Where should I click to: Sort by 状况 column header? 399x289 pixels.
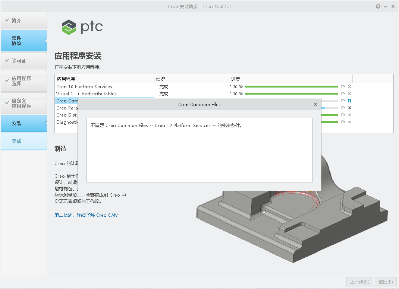coord(192,79)
